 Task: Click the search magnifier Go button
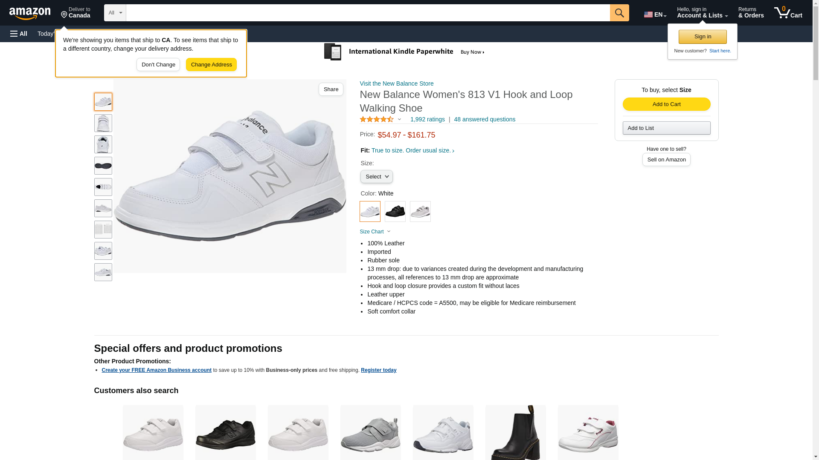point(619,13)
